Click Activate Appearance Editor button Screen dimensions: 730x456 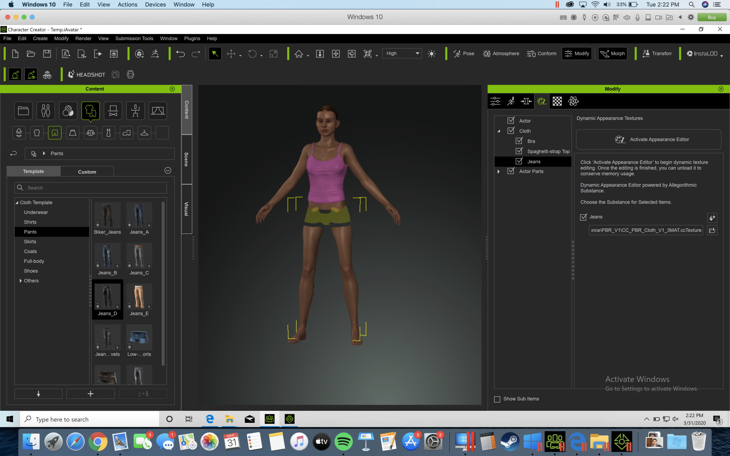[x=649, y=139]
